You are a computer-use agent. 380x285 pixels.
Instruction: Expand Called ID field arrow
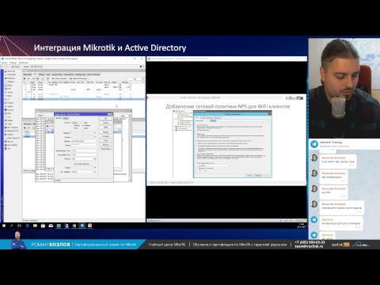[95, 133]
